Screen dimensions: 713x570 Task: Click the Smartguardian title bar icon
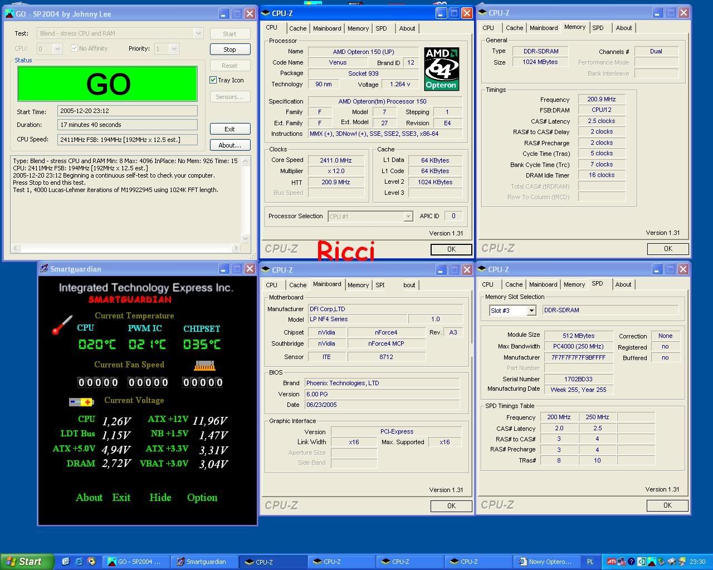pos(43,269)
